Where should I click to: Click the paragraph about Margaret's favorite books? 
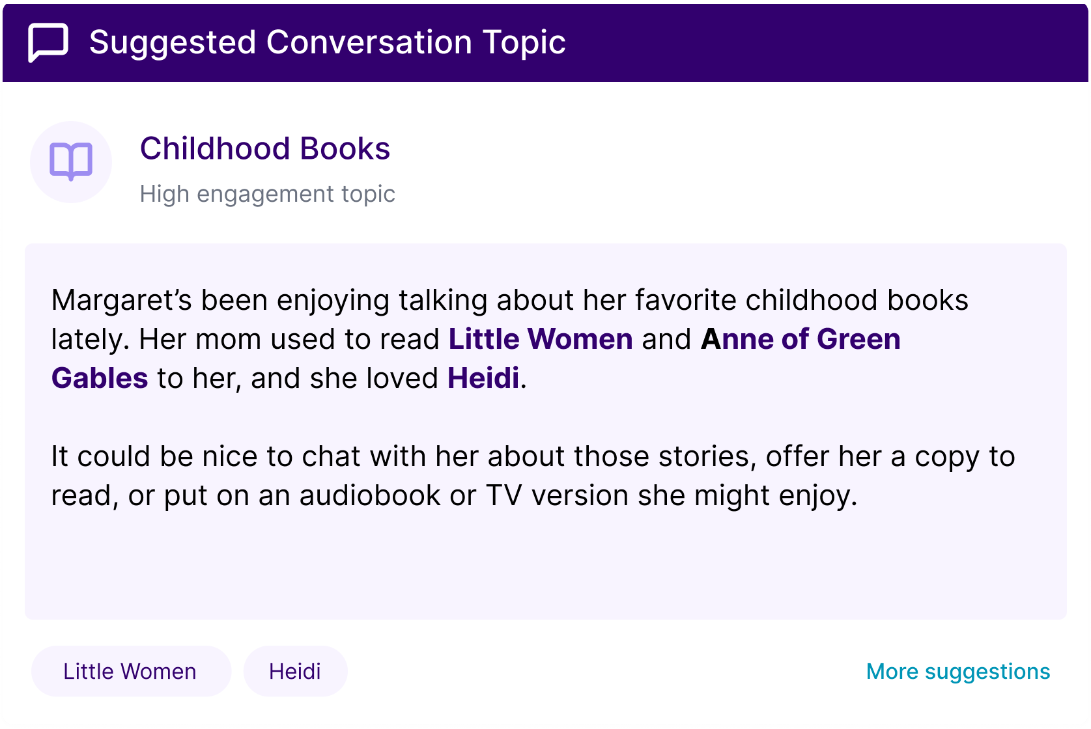(509, 339)
